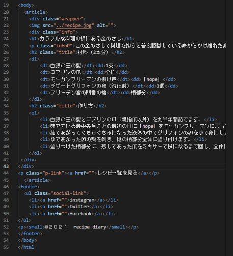
Task: Set cursor on モーガンフリーマンの掛け声 dt text
Action: coord(84,79)
